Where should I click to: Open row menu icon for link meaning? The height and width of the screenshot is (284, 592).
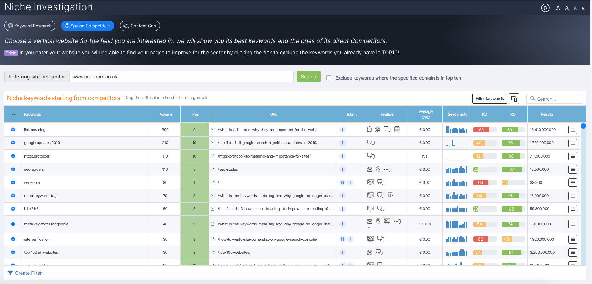click(x=572, y=130)
